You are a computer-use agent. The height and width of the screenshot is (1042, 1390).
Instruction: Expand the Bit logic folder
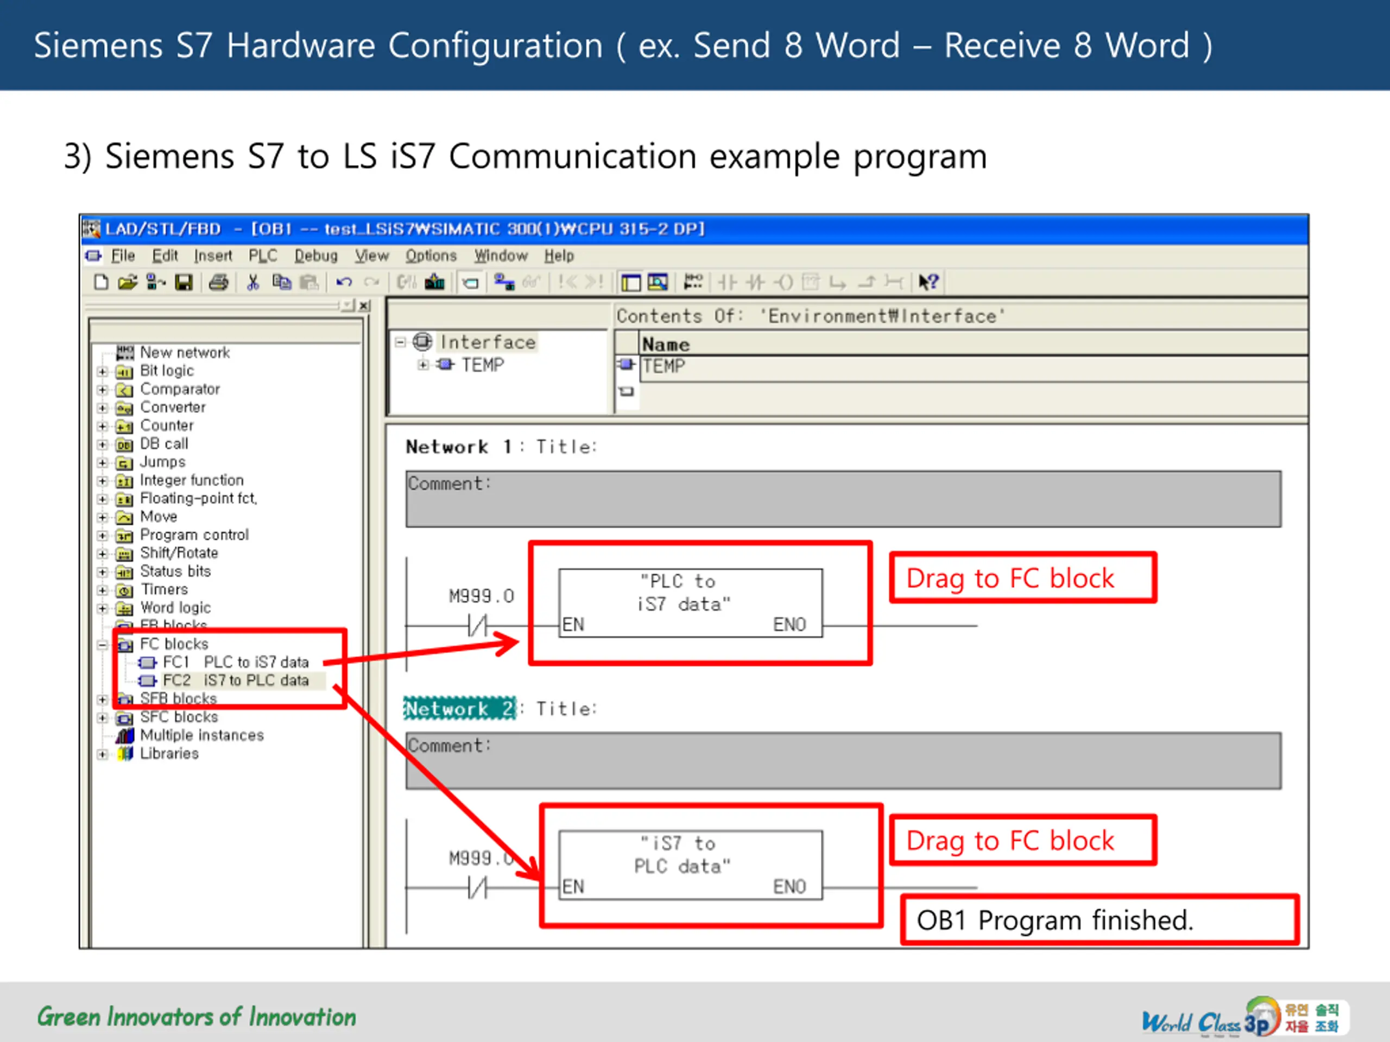coord(103,371)
